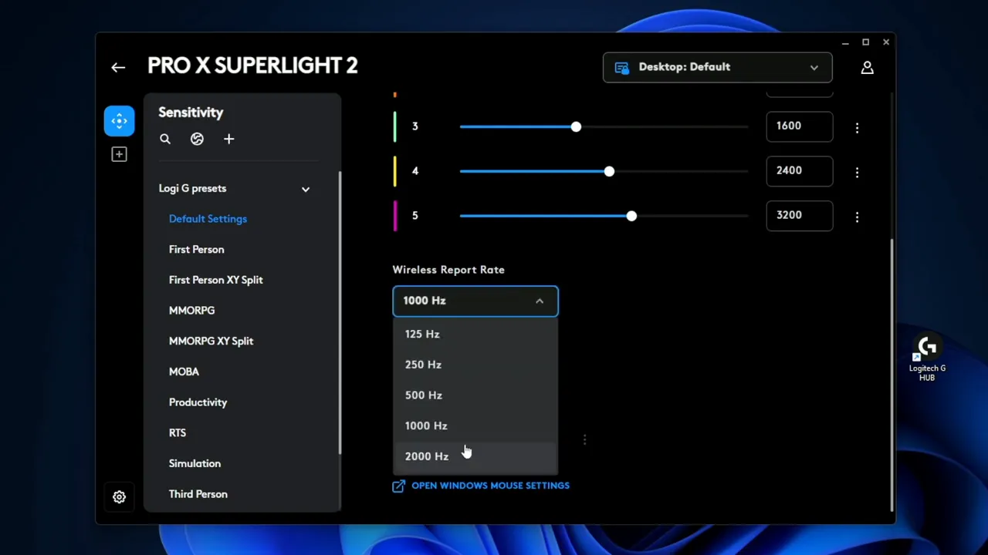The width and height of the screenshot is (988, 555).
Task: Select the blue Sensitivity tab icon in left sidebar
Action: click(119, 121)
